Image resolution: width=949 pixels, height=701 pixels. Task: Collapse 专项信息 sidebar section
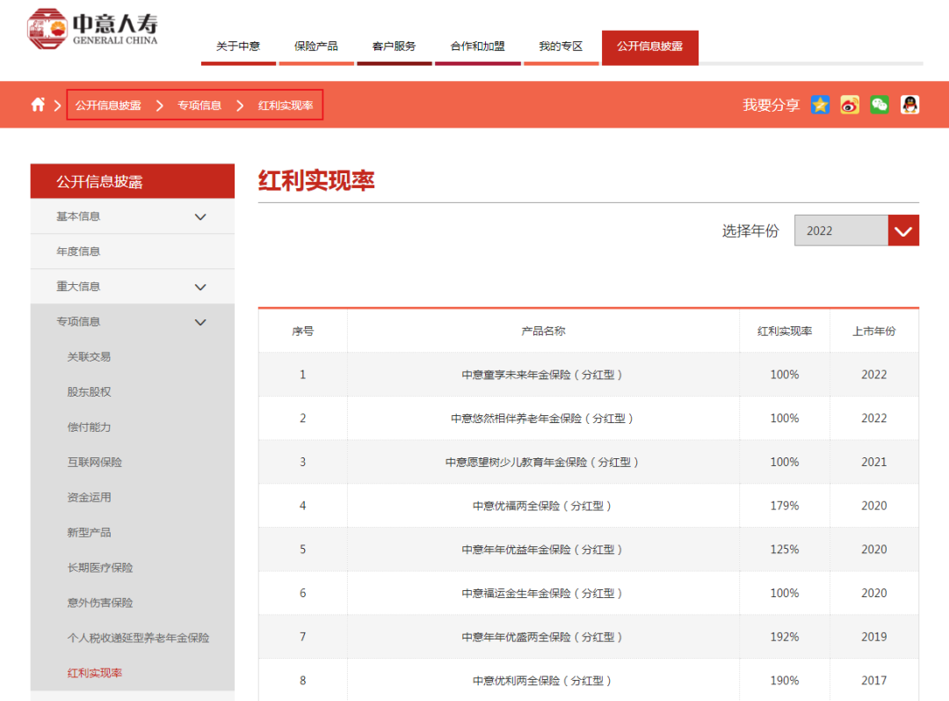[133, 322]
